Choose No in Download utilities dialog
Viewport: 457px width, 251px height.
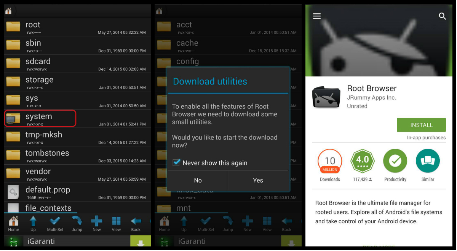click(198, 180)
